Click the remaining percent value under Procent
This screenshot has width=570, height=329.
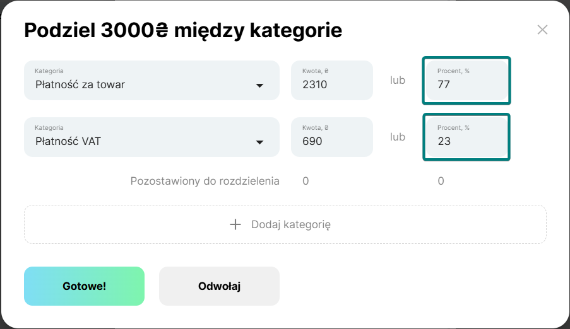(441, 181)
